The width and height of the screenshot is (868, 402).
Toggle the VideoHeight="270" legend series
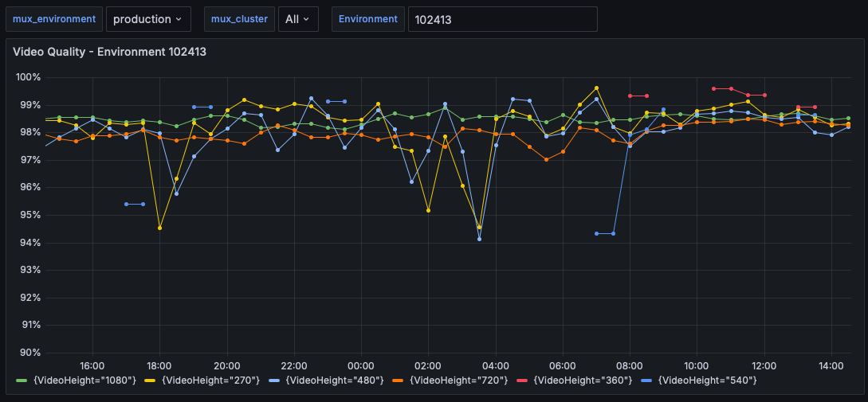pyautogui.click(x=206, y=381)
